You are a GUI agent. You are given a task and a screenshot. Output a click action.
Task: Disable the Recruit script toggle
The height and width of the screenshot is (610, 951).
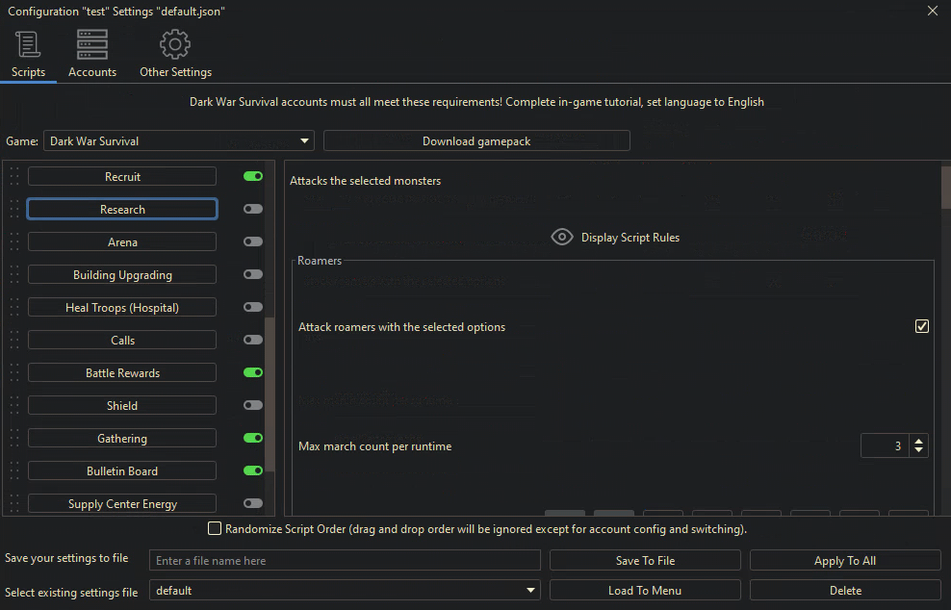coord(253,177)
